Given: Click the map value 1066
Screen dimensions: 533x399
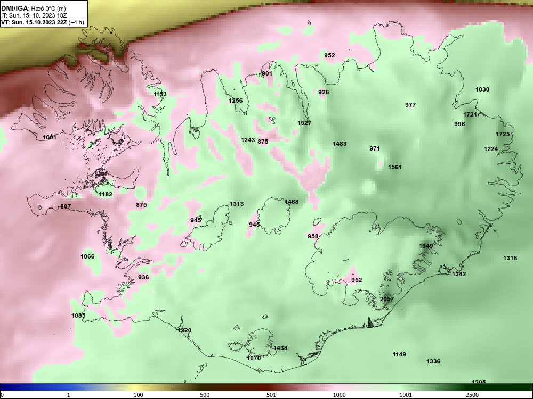Looking at the screenshot, I should pos(87,256).
